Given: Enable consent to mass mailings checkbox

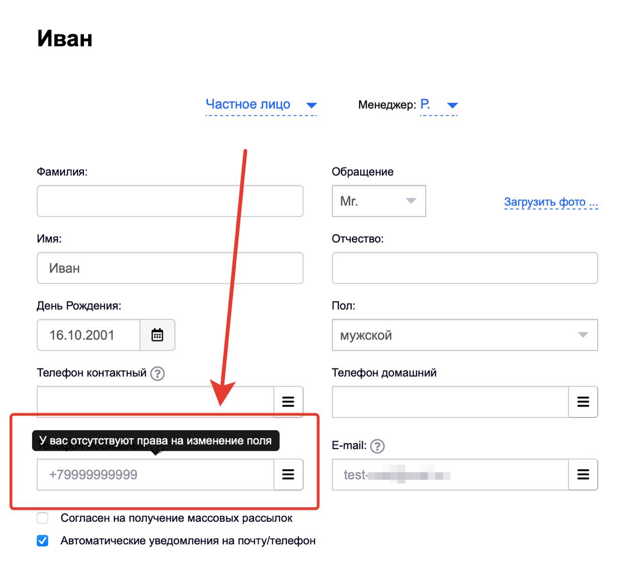Looking at the screenshot, I should (x=43, y=518).
